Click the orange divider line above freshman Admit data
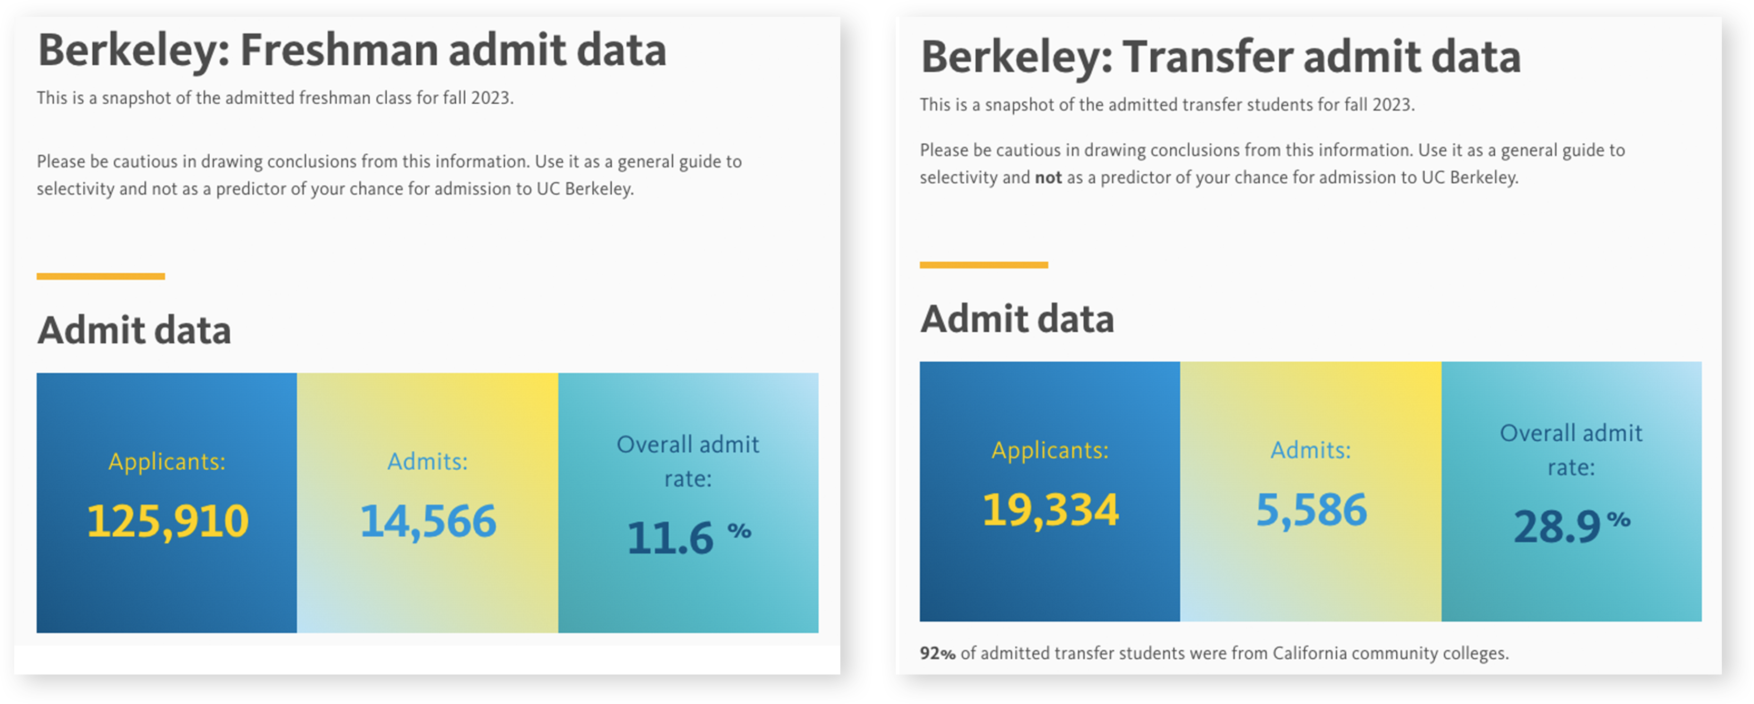 tap(101, 276)
